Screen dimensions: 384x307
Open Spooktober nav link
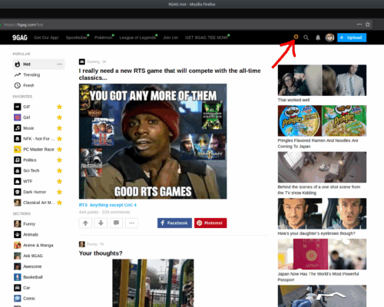(77, 38)
